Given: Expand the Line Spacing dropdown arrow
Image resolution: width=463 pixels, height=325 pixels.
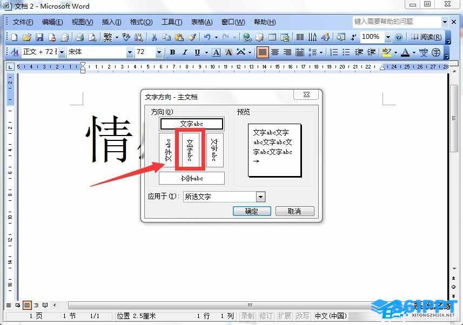Looking at the screenshot, I should tap(321, 52).
